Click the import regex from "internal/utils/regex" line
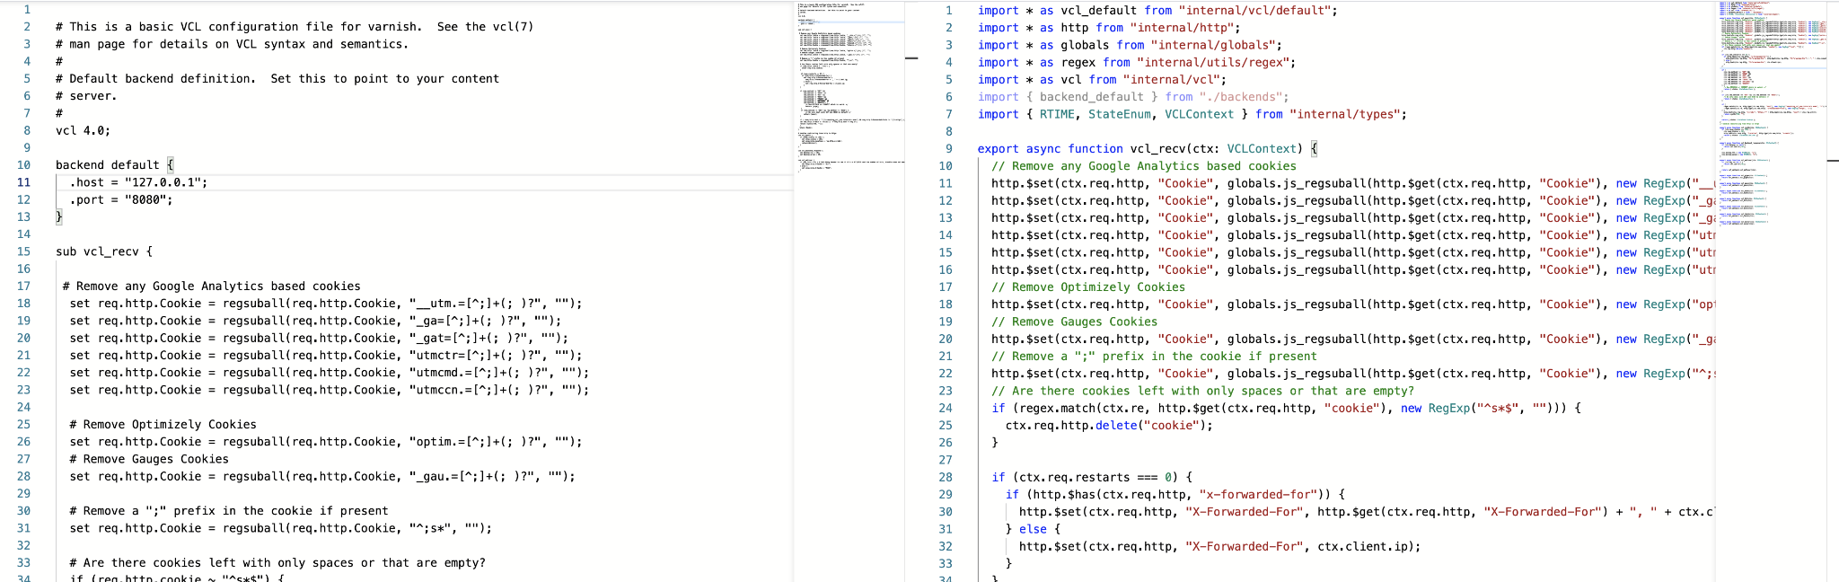 tap(1137, 62)
